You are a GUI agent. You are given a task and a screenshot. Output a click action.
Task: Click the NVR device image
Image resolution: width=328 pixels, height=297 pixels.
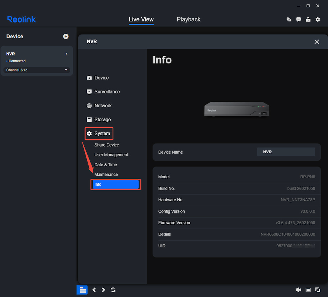[237, 109]
